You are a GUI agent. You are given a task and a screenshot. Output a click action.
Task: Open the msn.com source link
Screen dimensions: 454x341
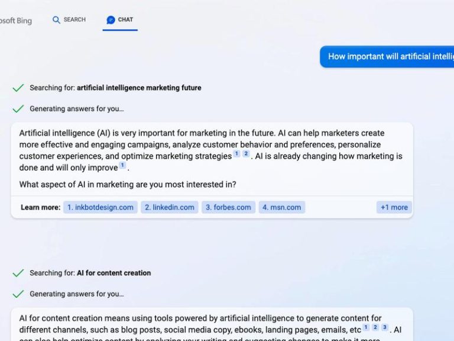tap(282, 207)
